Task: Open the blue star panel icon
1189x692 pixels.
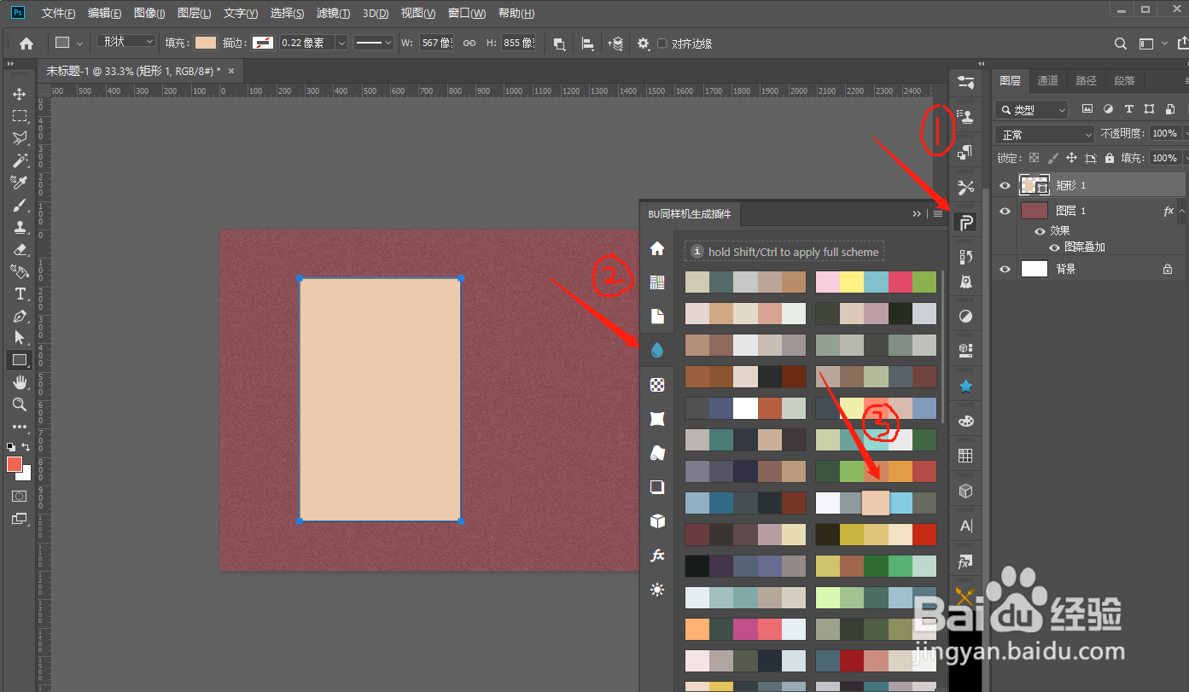Action: [x=965, y=387]
